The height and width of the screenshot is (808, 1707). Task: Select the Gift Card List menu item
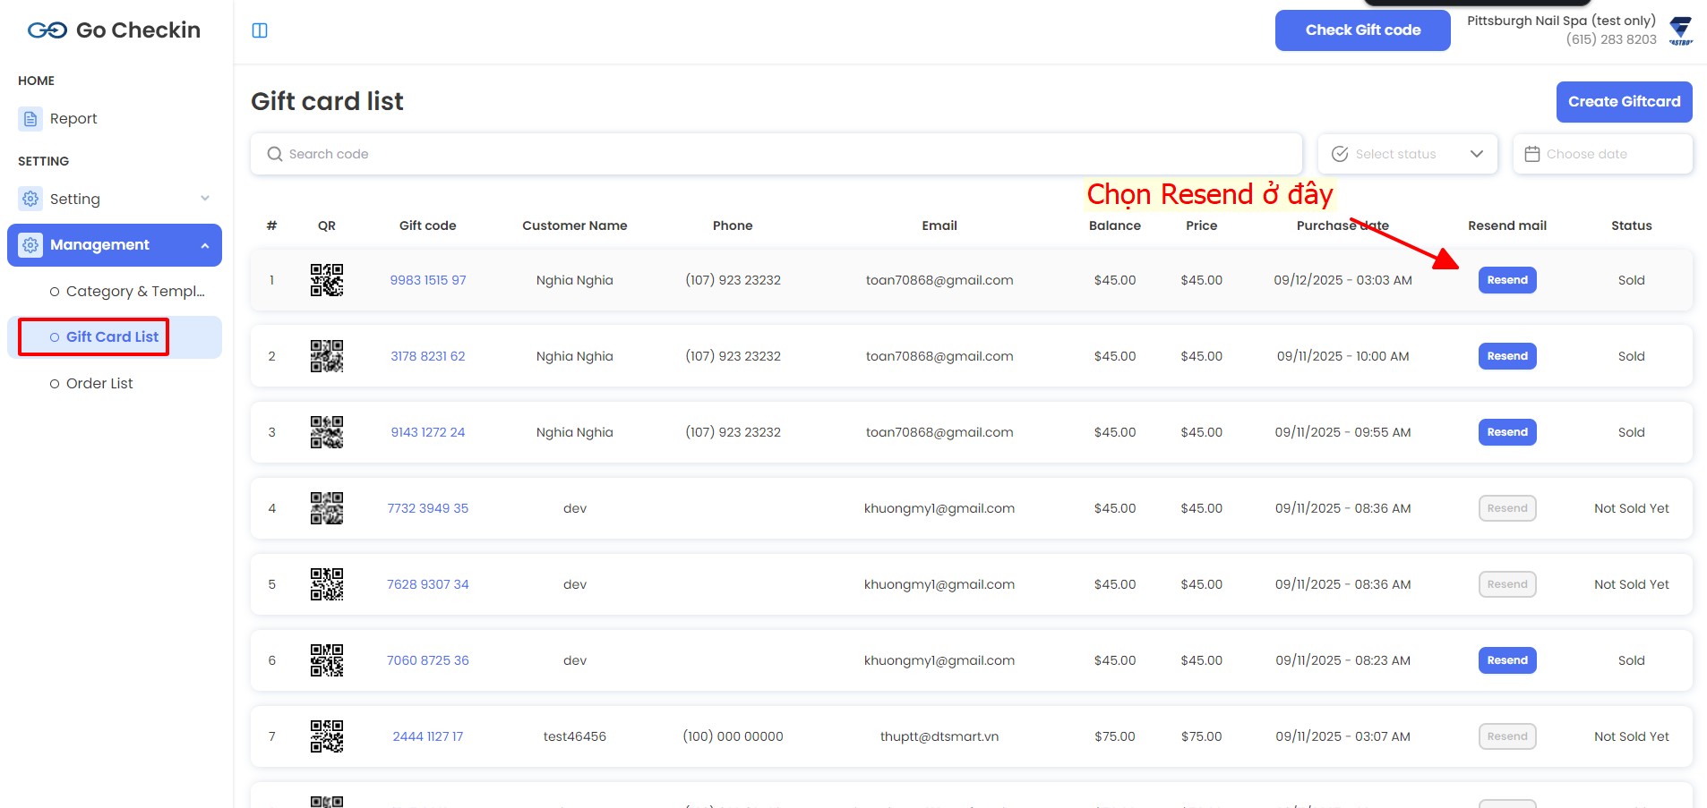(x=112, y=336)
